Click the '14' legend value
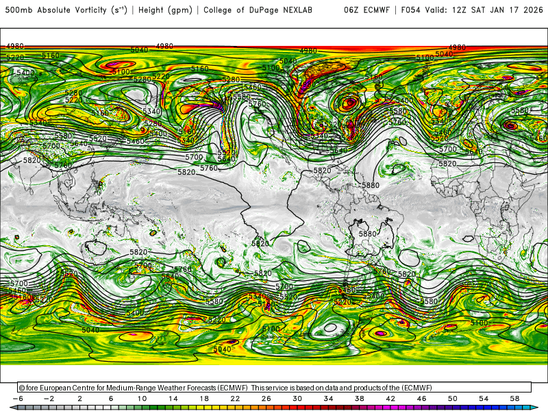This screenshot has height=411, width=548. click(173, 399)
